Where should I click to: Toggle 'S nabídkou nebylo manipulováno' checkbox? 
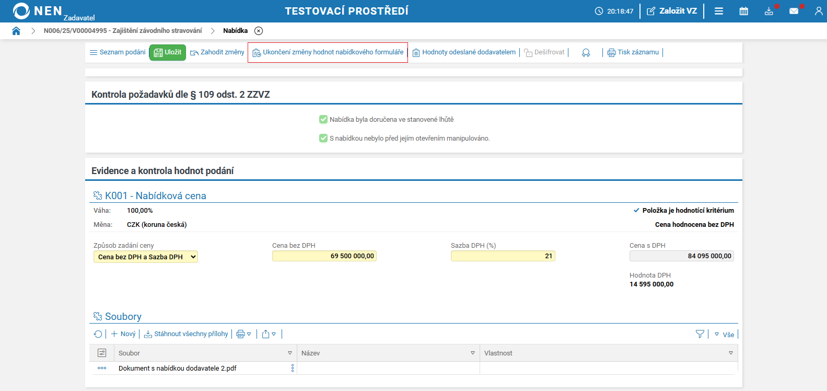pos(323,139)
